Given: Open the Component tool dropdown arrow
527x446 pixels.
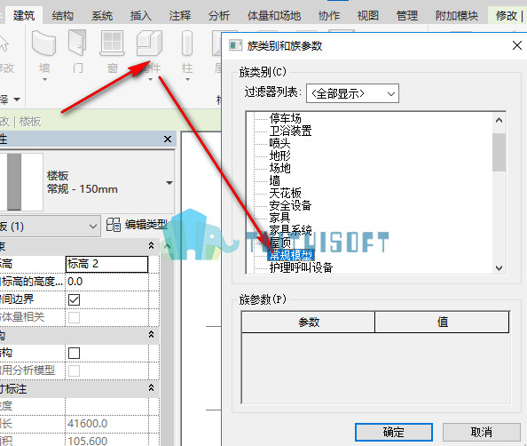Looking at the screenshot, I should point(150,80).
